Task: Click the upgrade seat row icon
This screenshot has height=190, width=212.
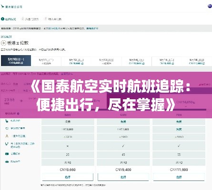Action: coord(7,144)
